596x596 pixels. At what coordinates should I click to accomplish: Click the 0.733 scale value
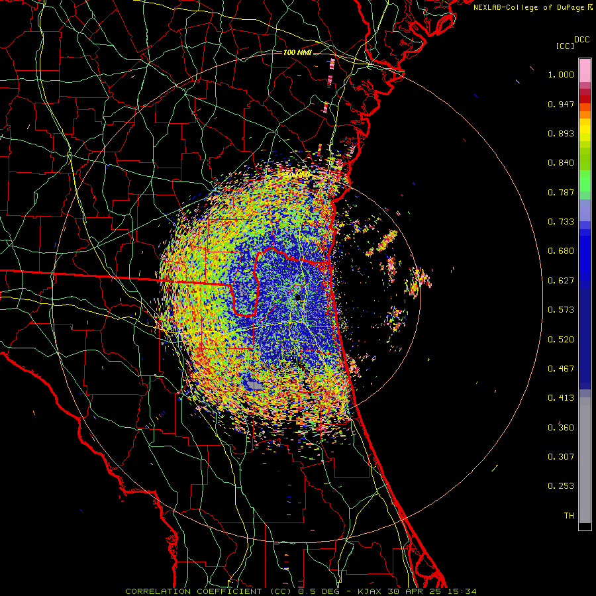coord(561,222)
